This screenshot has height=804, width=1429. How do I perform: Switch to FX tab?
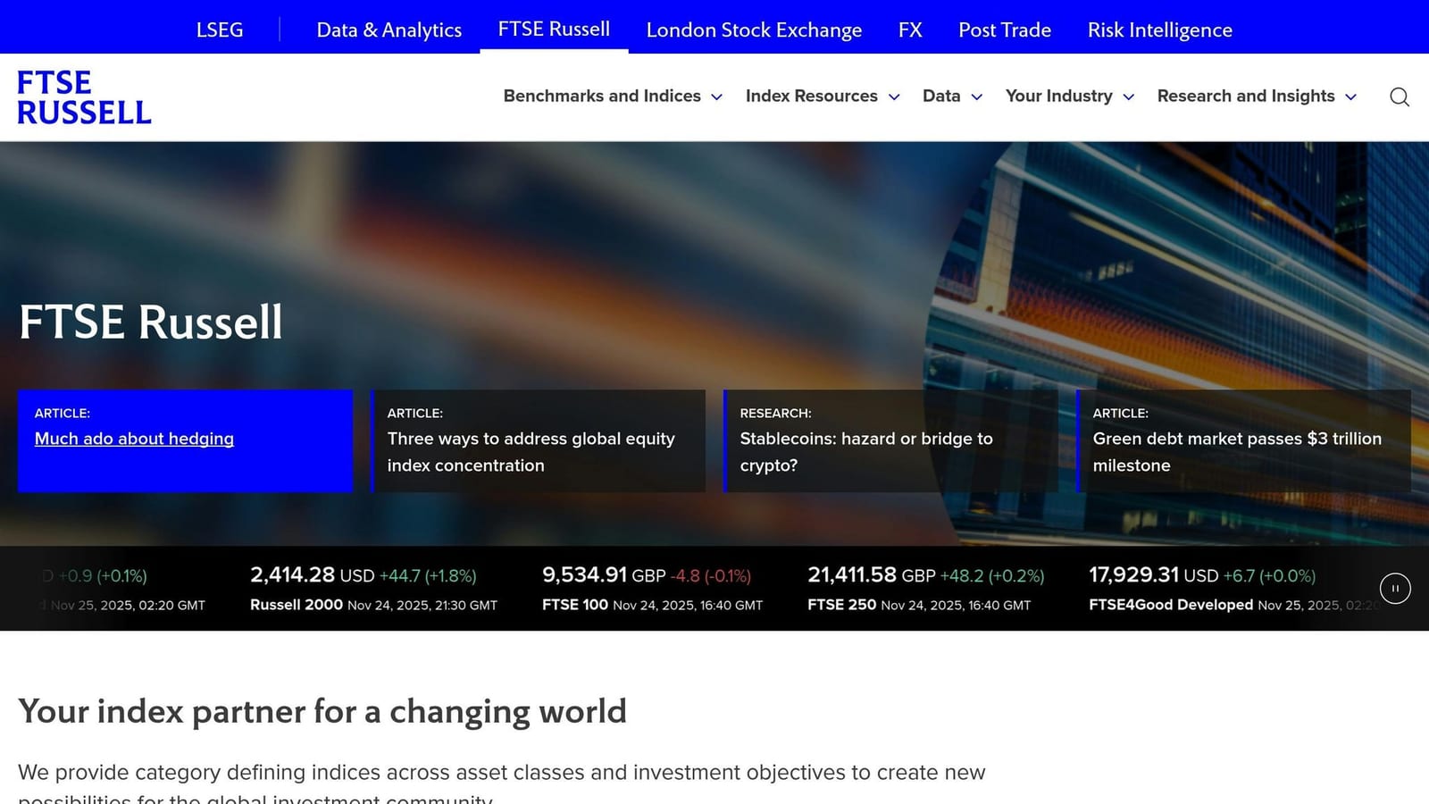click(910, 29)
